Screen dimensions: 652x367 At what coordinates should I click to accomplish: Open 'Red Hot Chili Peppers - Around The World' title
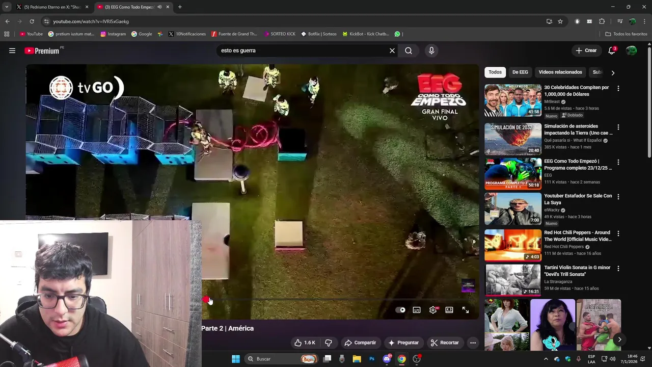coord(578,236)
